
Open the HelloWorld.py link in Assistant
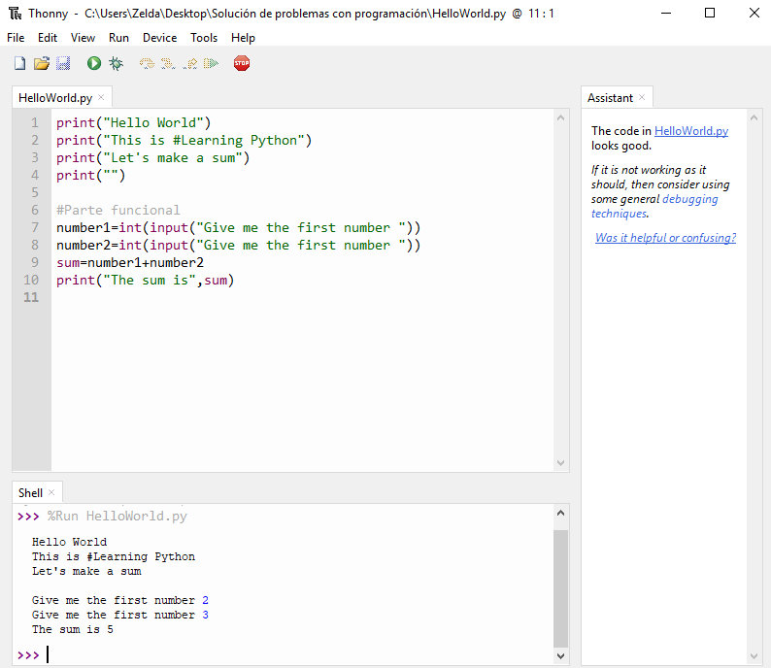(x=690, y=131)
